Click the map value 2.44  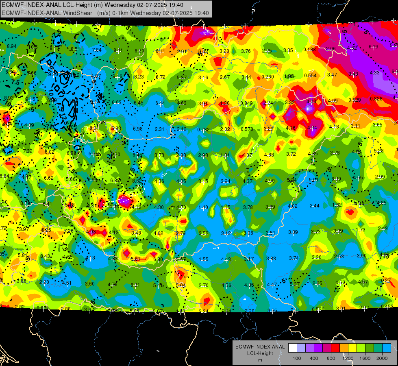315,206
